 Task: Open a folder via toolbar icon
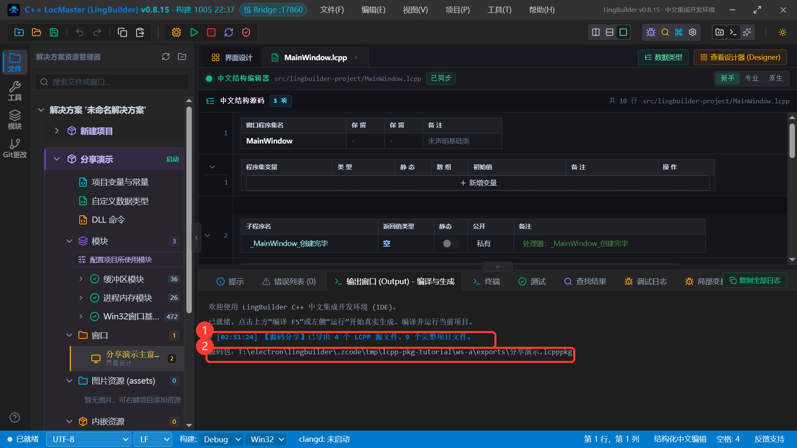(37, 32)
